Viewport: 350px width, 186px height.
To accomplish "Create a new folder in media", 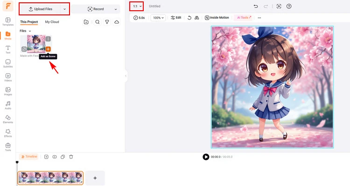I will click(x=86, y=22).
